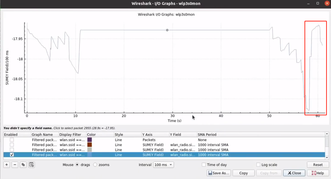Pick the purple color swatch in first row

(x=90, y=140)
